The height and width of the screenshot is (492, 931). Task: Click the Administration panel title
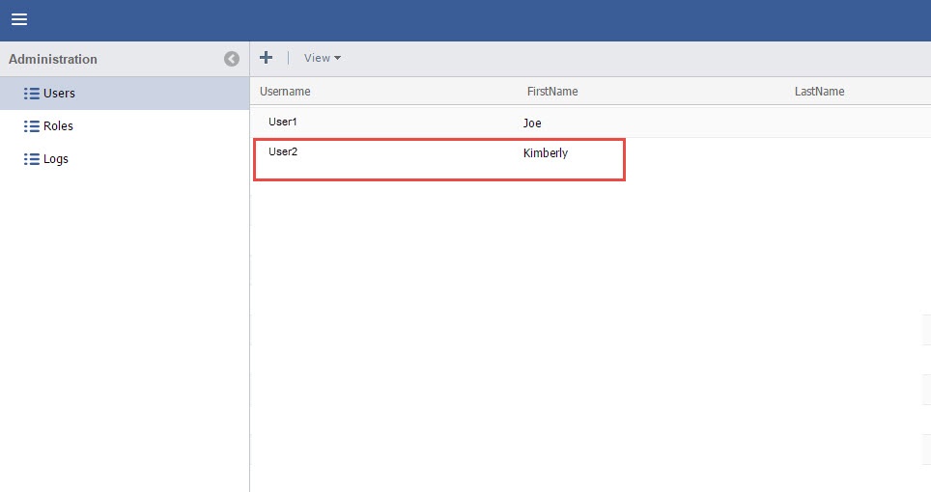[x=53, y=59]
